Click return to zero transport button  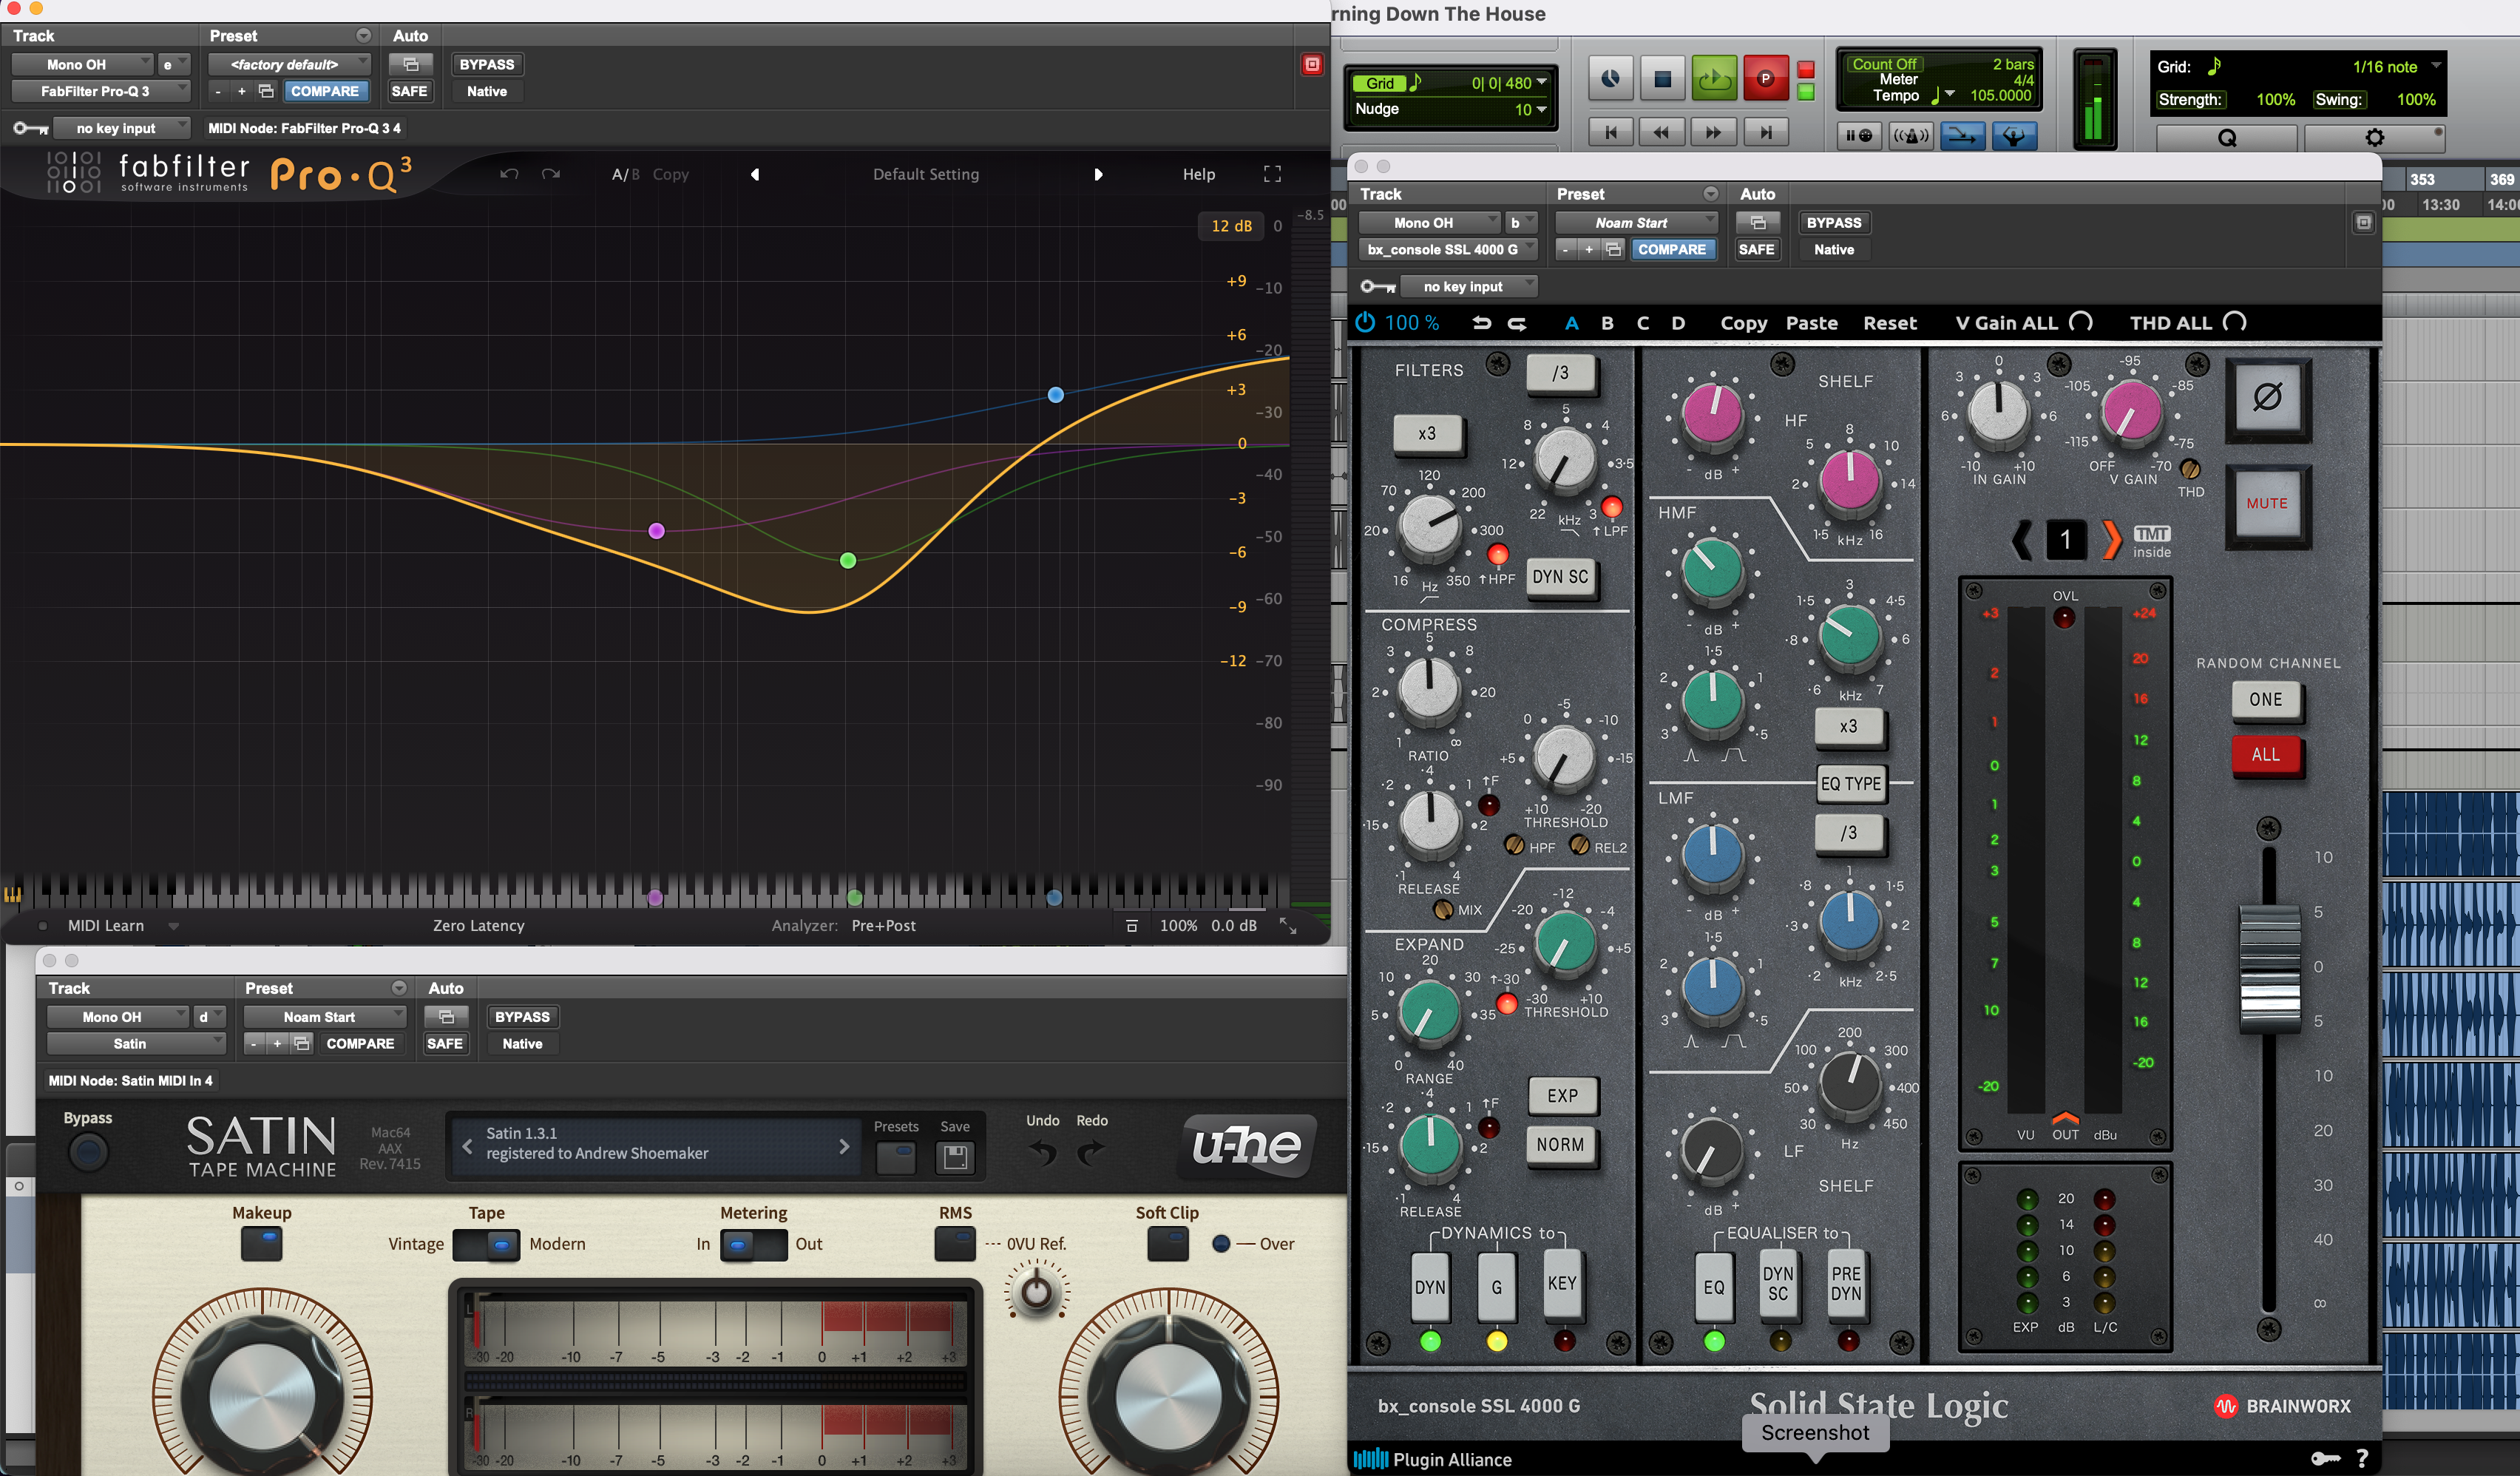1610,133
